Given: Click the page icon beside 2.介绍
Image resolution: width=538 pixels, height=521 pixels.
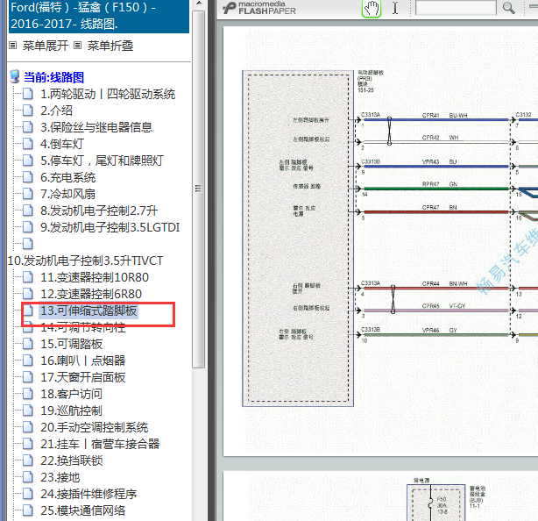Looking at the screenshot, I should 28,111.
